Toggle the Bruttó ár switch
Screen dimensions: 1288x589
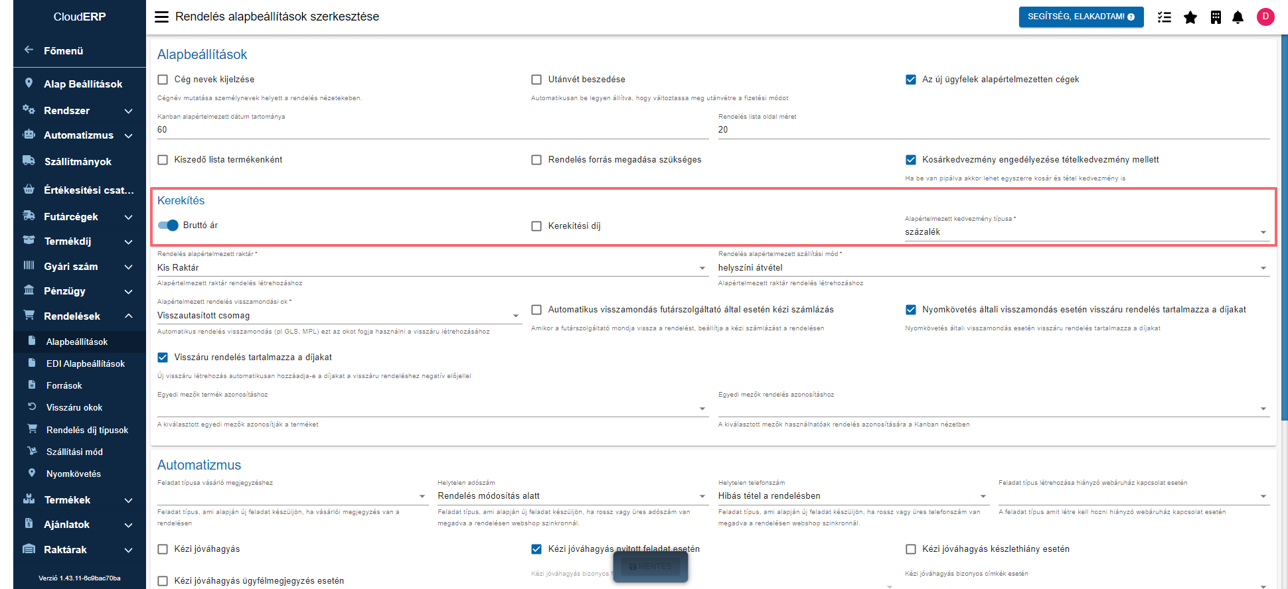[169, 226]
